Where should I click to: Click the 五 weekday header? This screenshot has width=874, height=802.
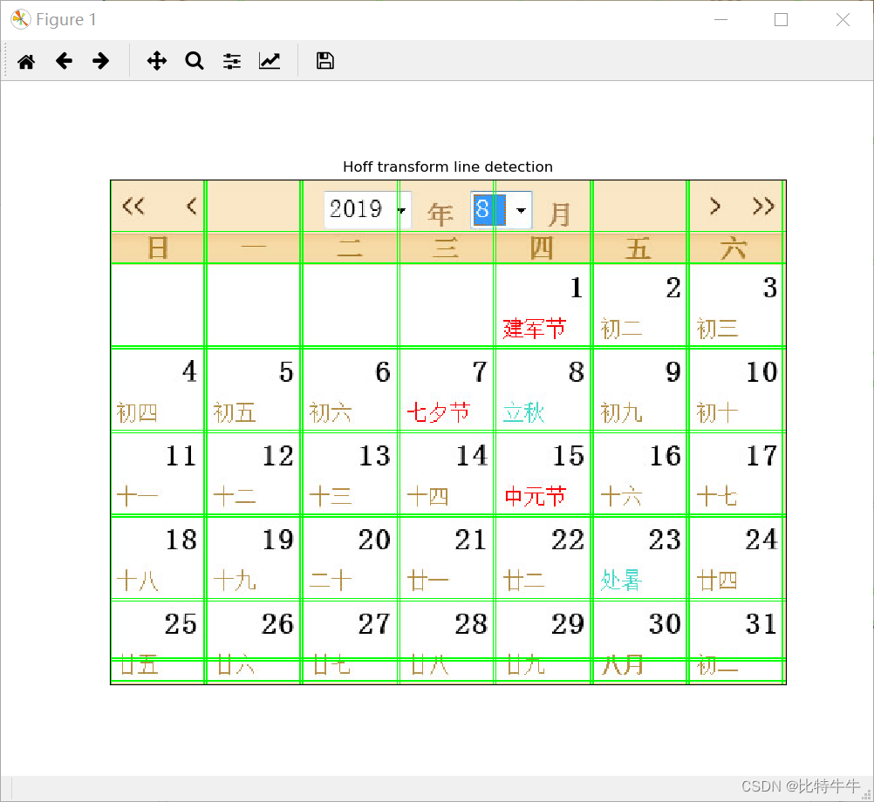tap(638, 248)
